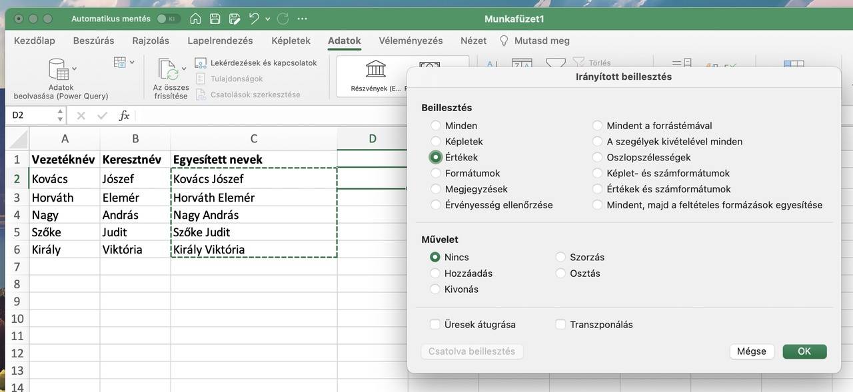The image size is (853, 392).
Task: Select row 7 header
Action: pyautogui.click(x=17, y=267)
